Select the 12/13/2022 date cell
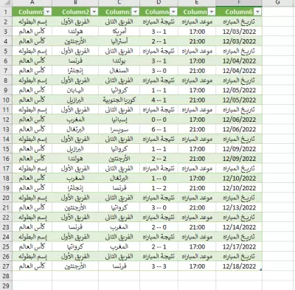Viewport: 295px width, 290px height. (239, 207)
